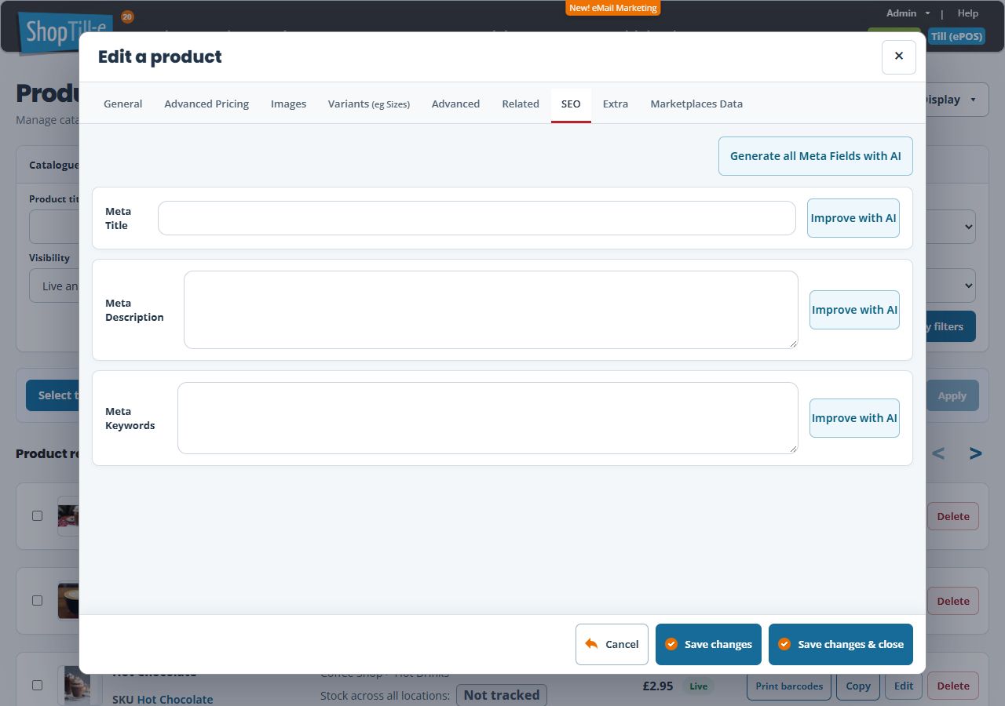
Task: Go to previous page of product results
Action: [938, 453]
